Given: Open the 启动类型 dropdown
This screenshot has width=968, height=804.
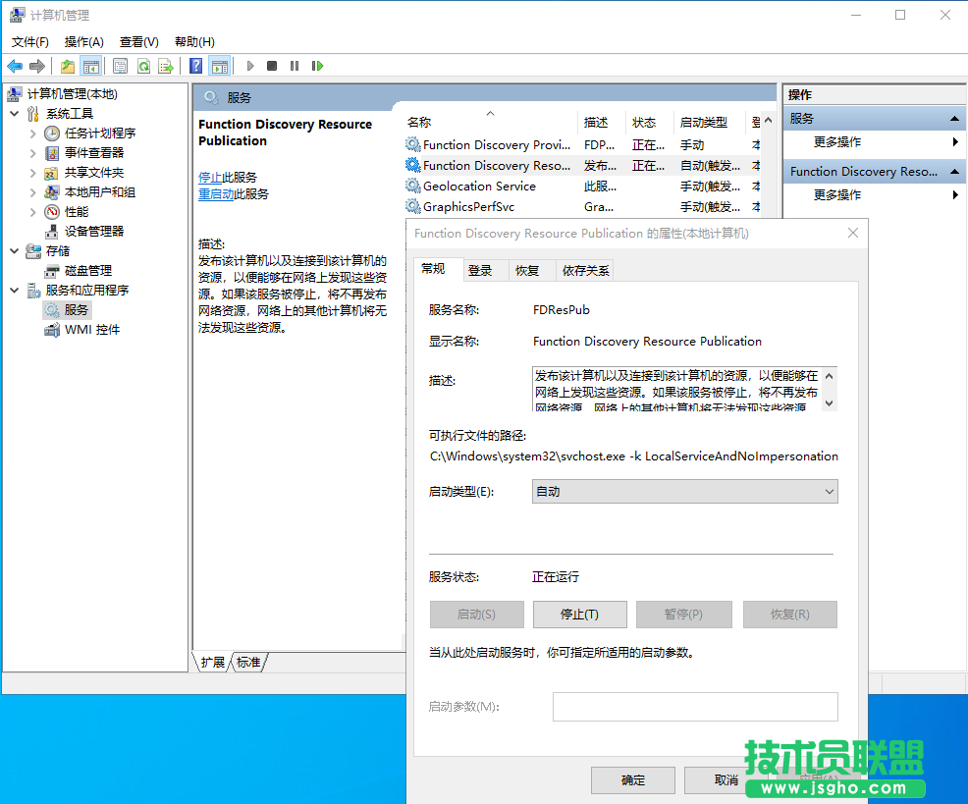Looking at the screenshot, I should coord(684,491).
